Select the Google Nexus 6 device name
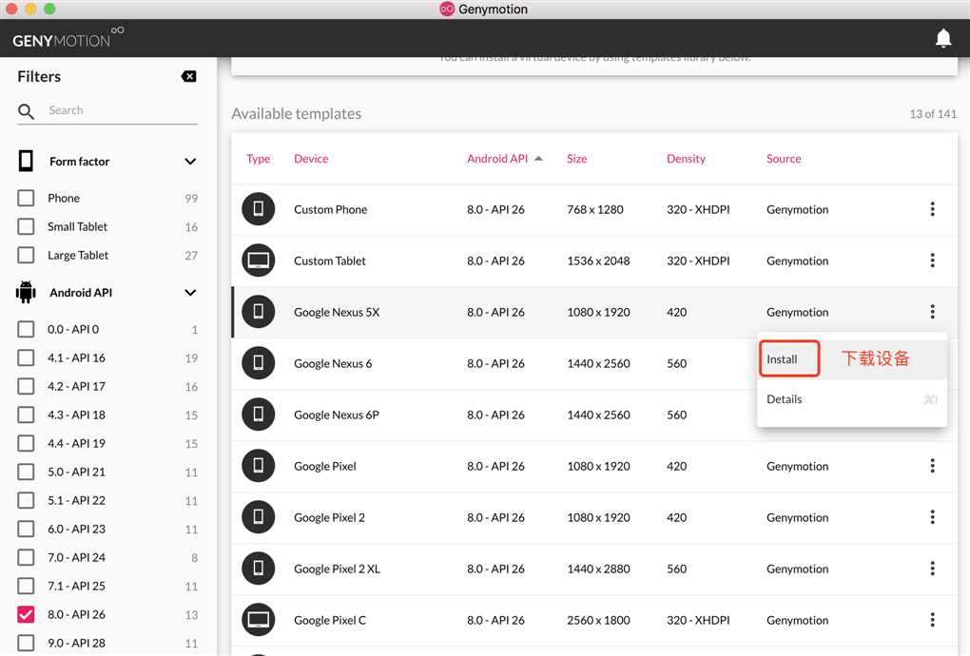Screen dimensions: 970x656 click(333, 363)
